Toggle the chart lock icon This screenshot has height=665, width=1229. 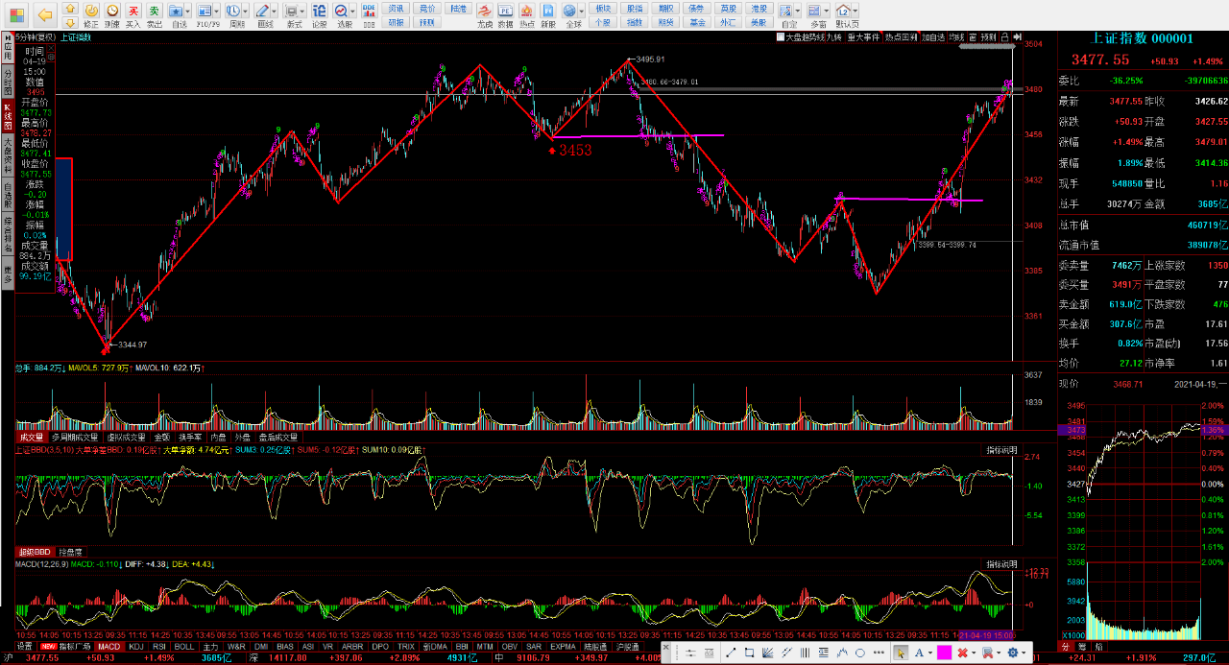coord(1003,37)
